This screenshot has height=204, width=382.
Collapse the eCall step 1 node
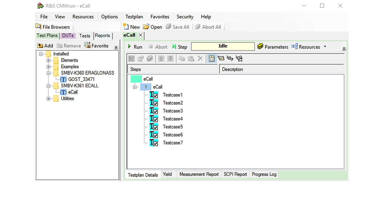(x=135, y=87)
